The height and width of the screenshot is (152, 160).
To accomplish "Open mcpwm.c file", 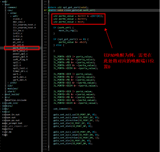I will click(x=18, y=39).
